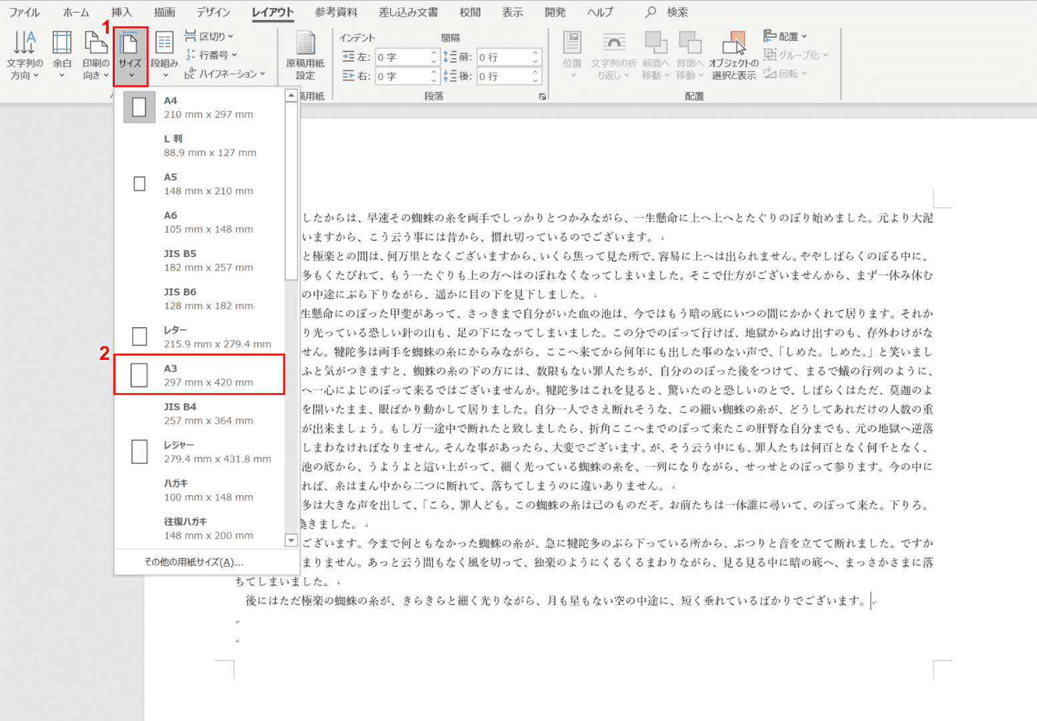
Task: Decrease spacing after with down stepper
Action: coord(536,81)
